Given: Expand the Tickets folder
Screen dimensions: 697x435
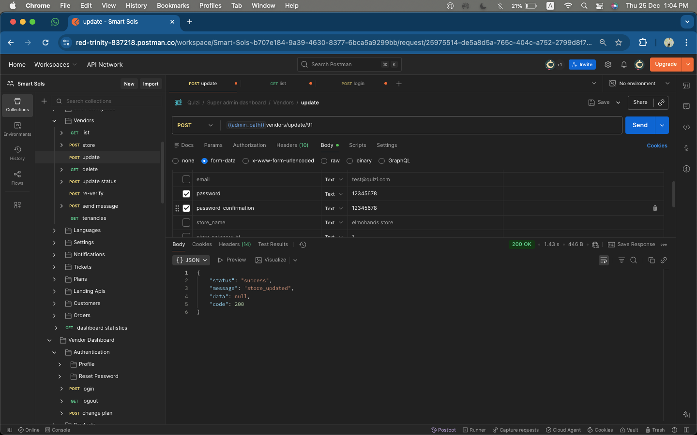Looking at the screenshot, I should coord(54,267).
